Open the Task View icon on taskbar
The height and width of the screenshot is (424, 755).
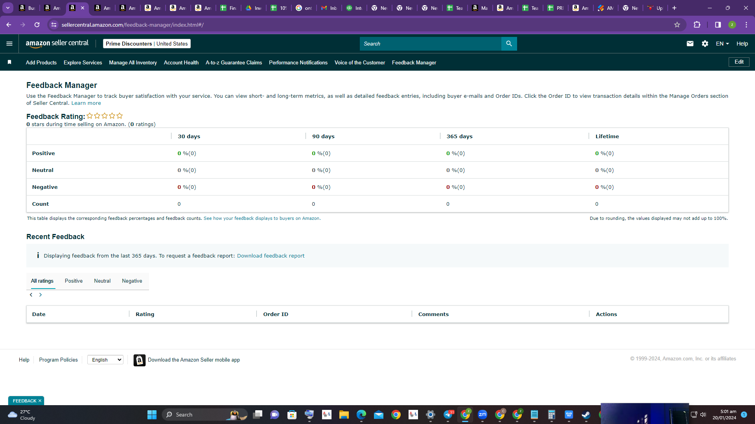pos(258,415)
